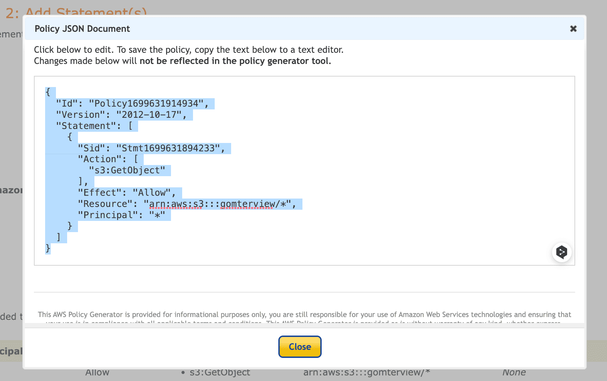Click the "Effect": "Allow" line
The width and height of the screenshot is (607, 381).
[x=127, y=193]
